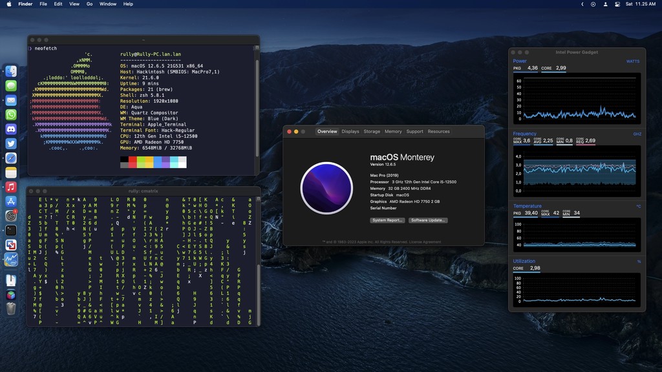
Task: Open Safari from the Dock
Action: 11,158
